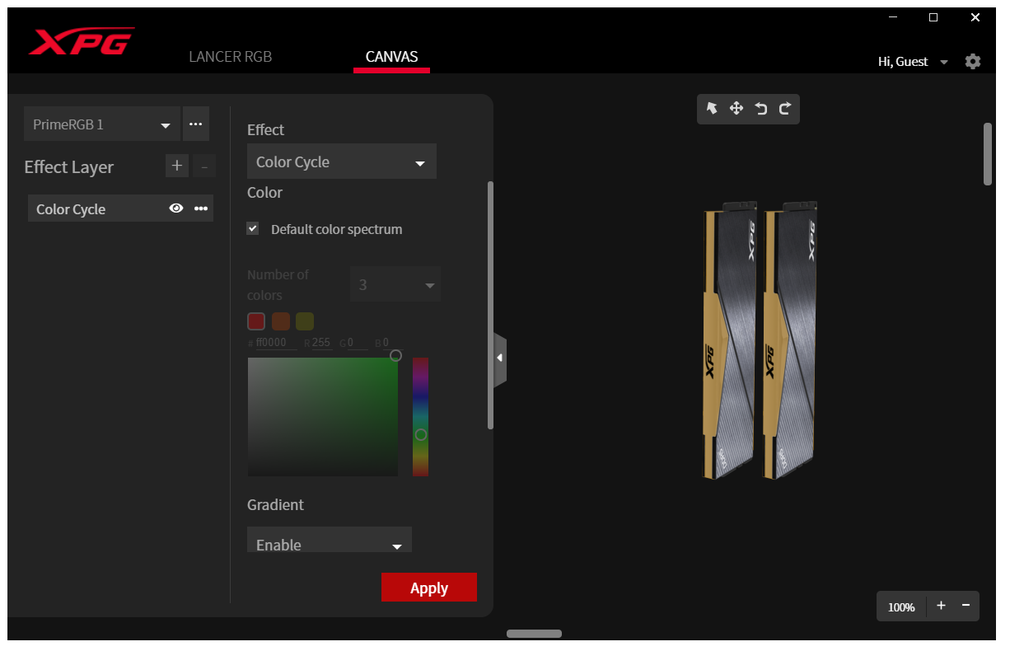Open the Number of colors dropdown
The height and width of the screenshot is (651, 1010).
pyautogui.click(x=395, y=284)
